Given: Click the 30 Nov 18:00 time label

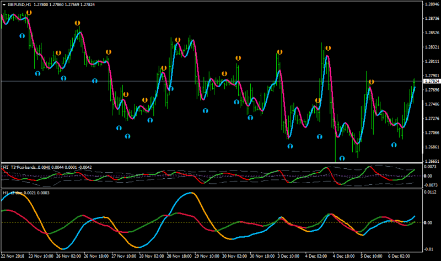Looking at the screenshot, I should (262, 256).
